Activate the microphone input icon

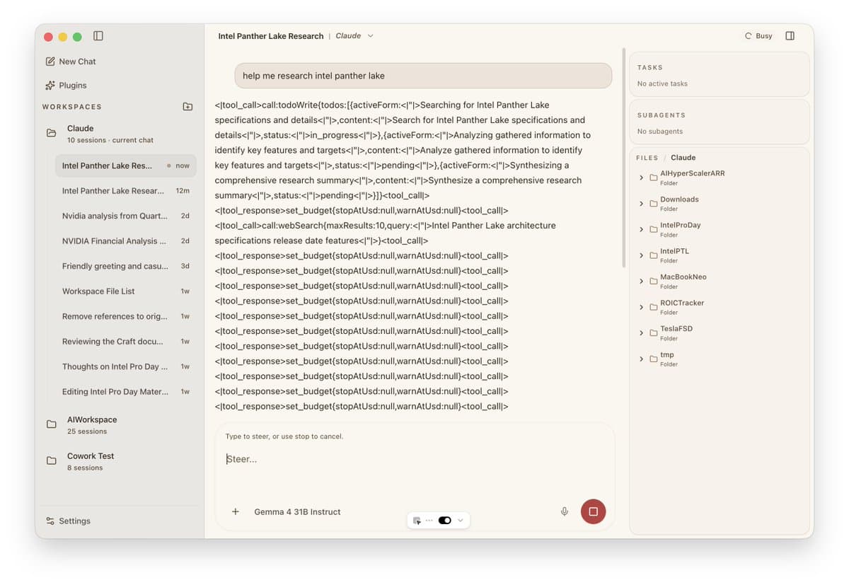tap(564, 511)
